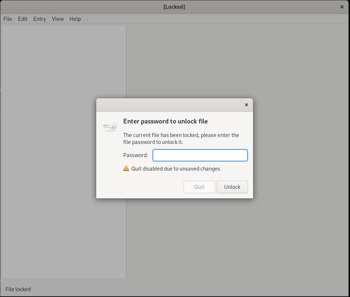This screenshot has width=350, height=297.
Task: Click the "File locked" status bar text
Action: tap(18, 289)
